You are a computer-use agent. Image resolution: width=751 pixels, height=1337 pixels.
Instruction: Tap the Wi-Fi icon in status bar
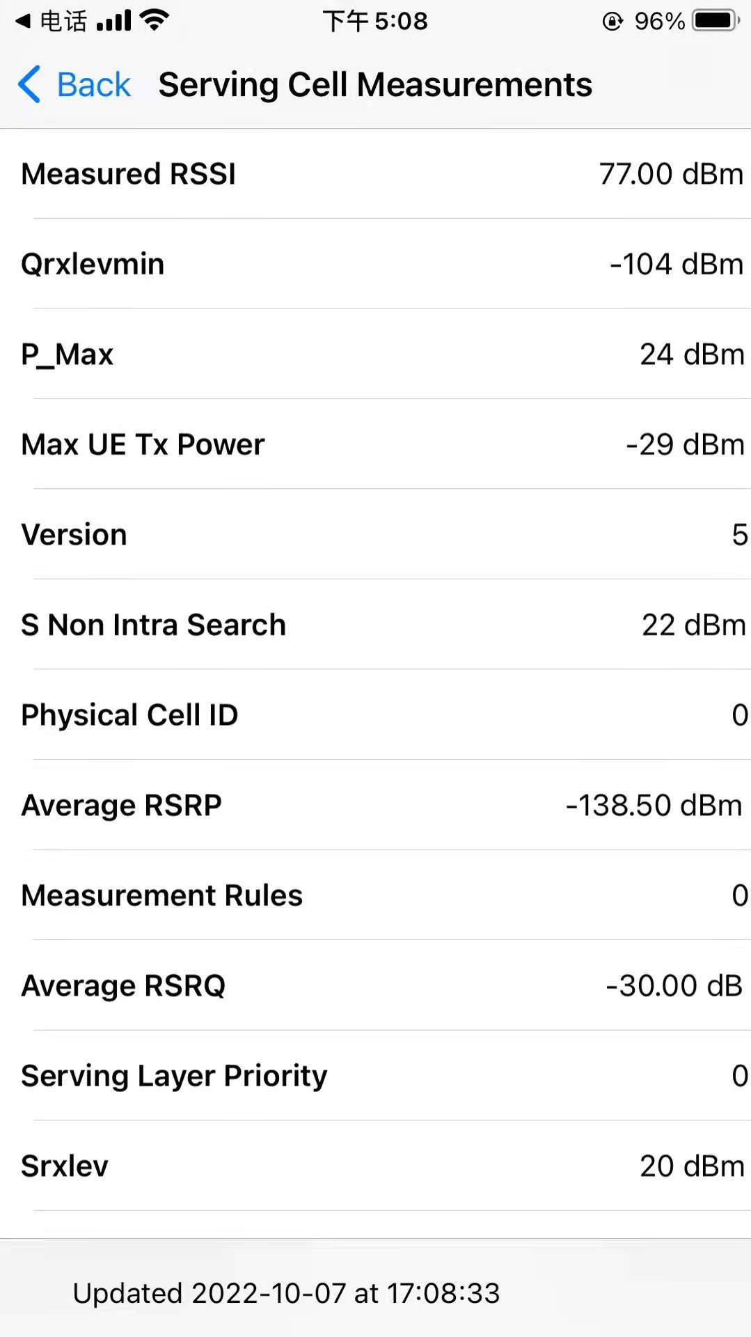[154, 20]
